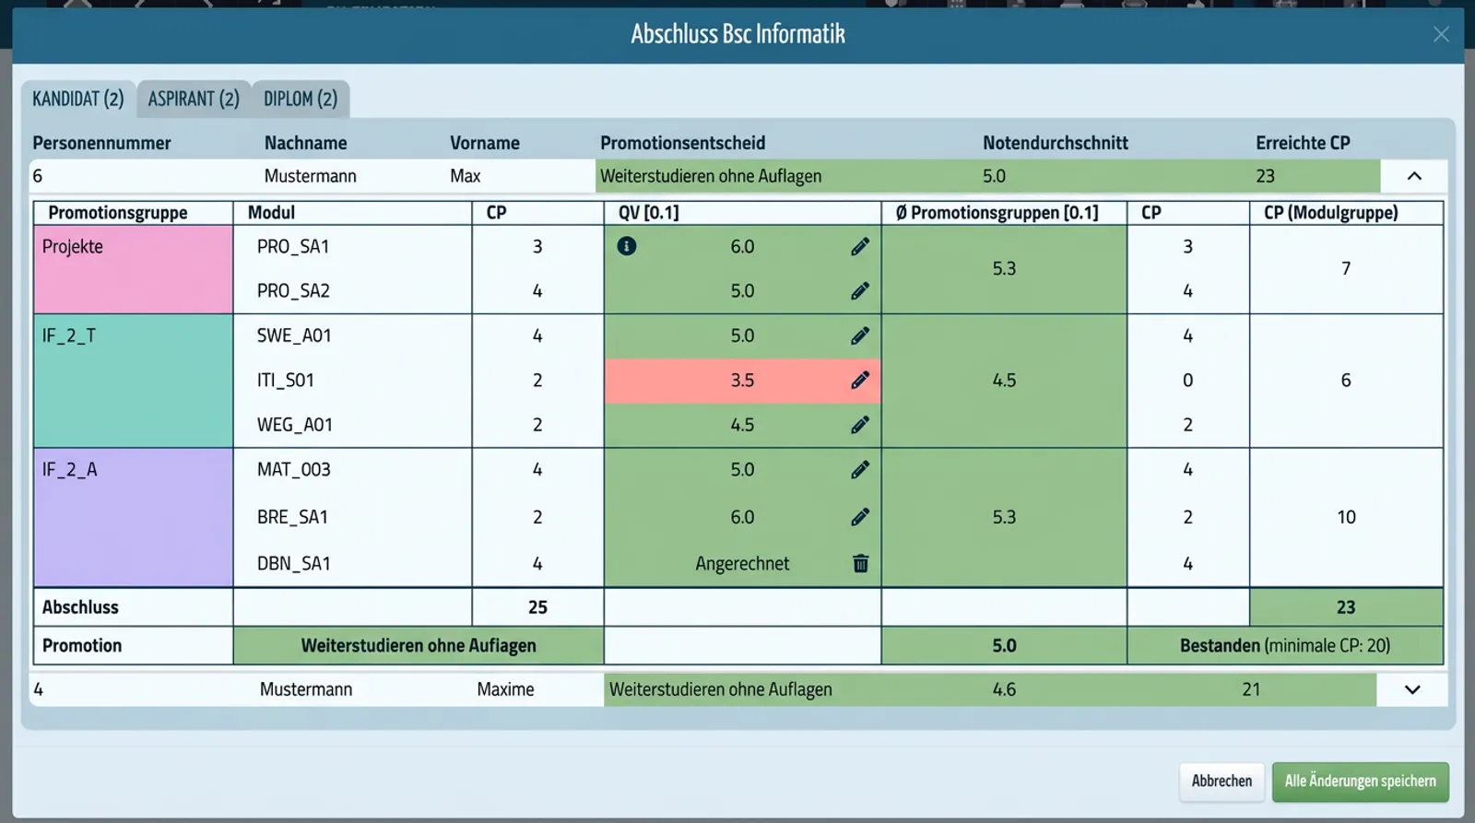Select module name PRO_SA1
This screenshot has height=823, width=1475.
coord(293,247)
